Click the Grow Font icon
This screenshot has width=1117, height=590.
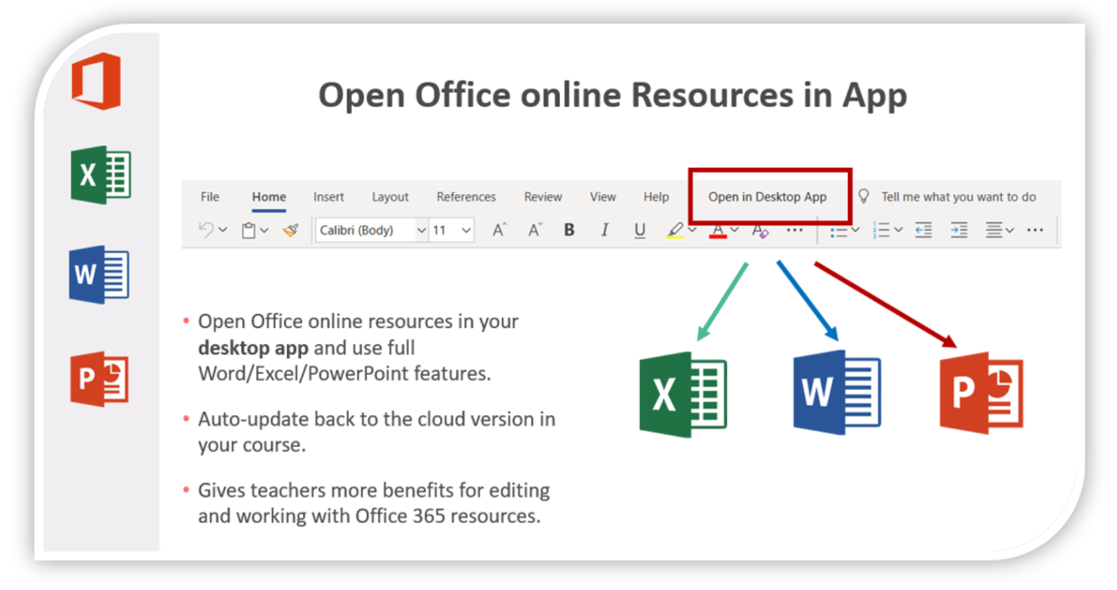point(499,230)
